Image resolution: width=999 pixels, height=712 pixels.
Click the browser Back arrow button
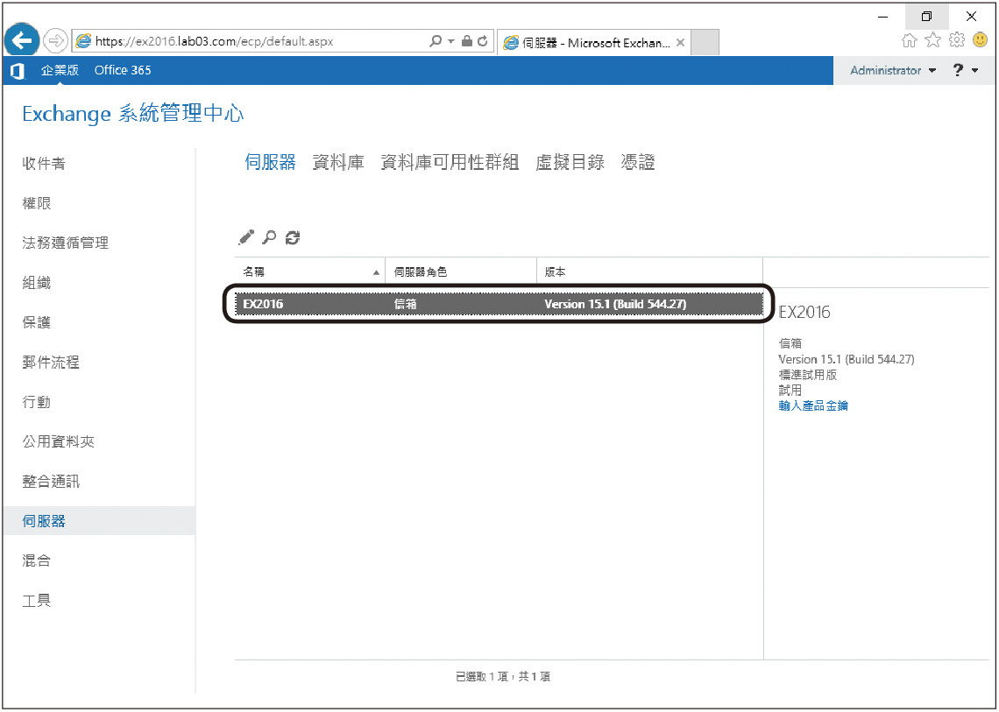(22, 41)
